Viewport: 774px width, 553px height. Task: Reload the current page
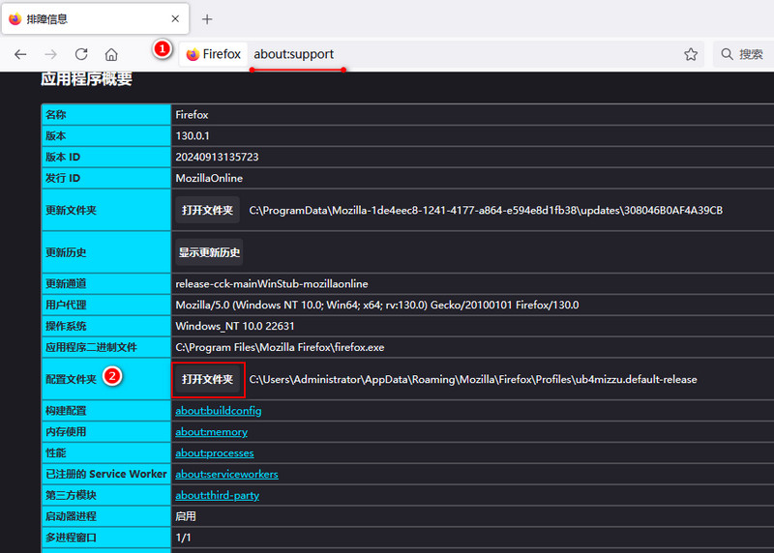(x=81, y=55)
